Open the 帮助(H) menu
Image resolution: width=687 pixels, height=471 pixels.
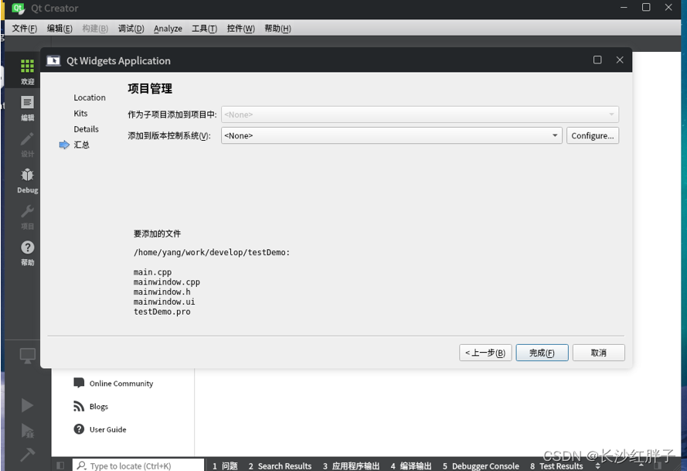coord(277,29)
